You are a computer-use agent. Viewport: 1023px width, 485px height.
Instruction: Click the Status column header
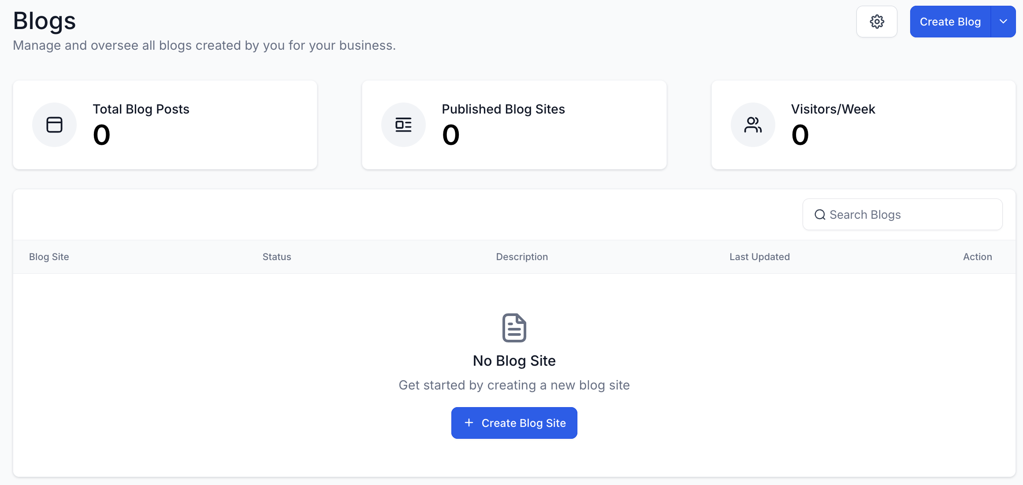[277, 257]
